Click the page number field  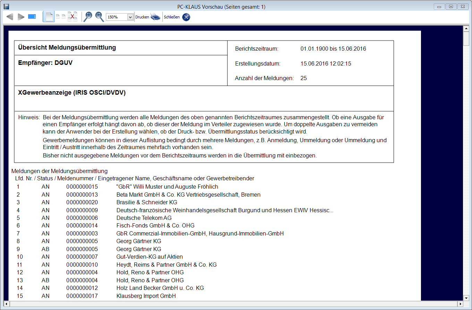[x=32, y=17]
